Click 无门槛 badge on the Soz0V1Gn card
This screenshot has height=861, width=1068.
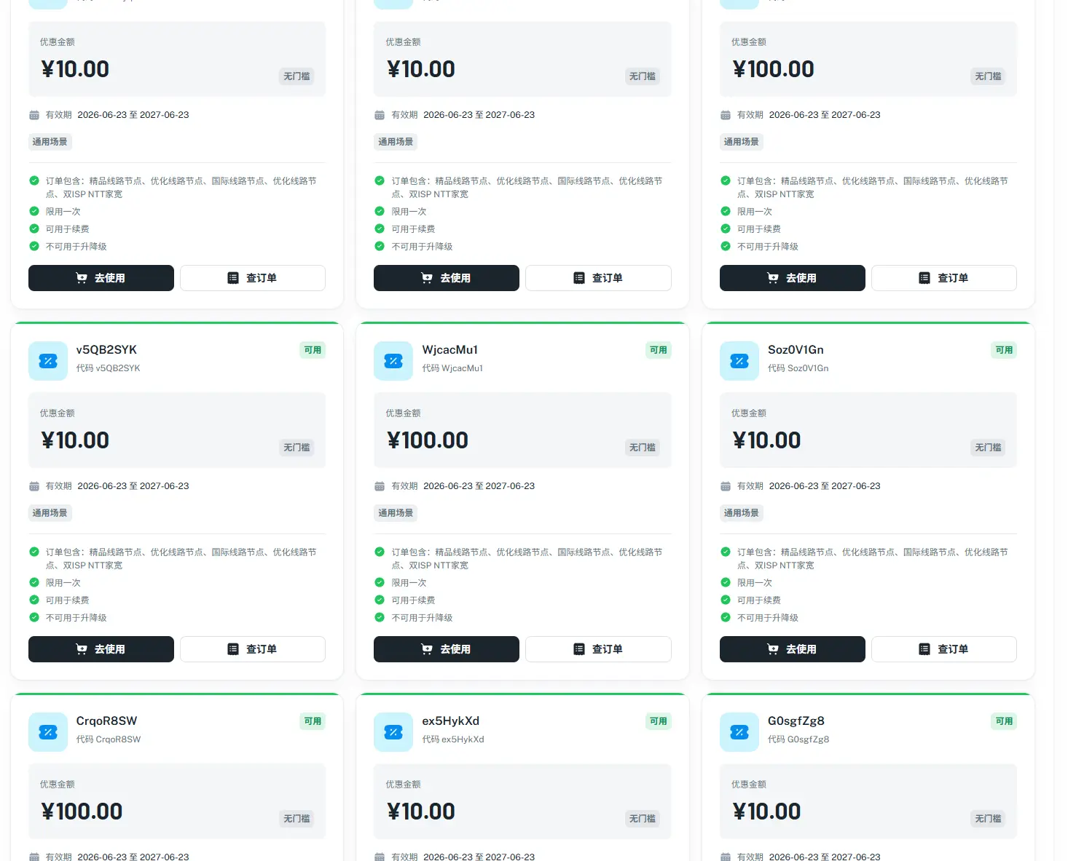[988, 448]
